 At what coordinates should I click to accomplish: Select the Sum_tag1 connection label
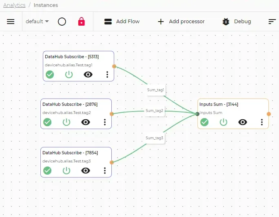click(x=155, y=90)
